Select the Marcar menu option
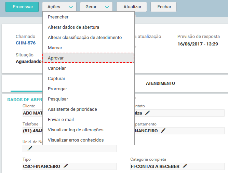The width and height of the screenshot is (228, 173). pos(89,48)
